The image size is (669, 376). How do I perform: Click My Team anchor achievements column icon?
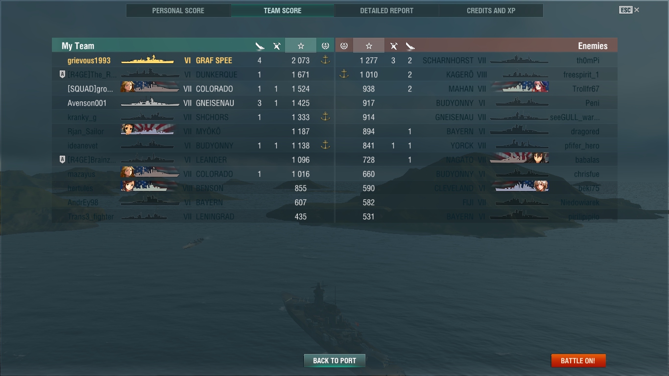point(325,46)
